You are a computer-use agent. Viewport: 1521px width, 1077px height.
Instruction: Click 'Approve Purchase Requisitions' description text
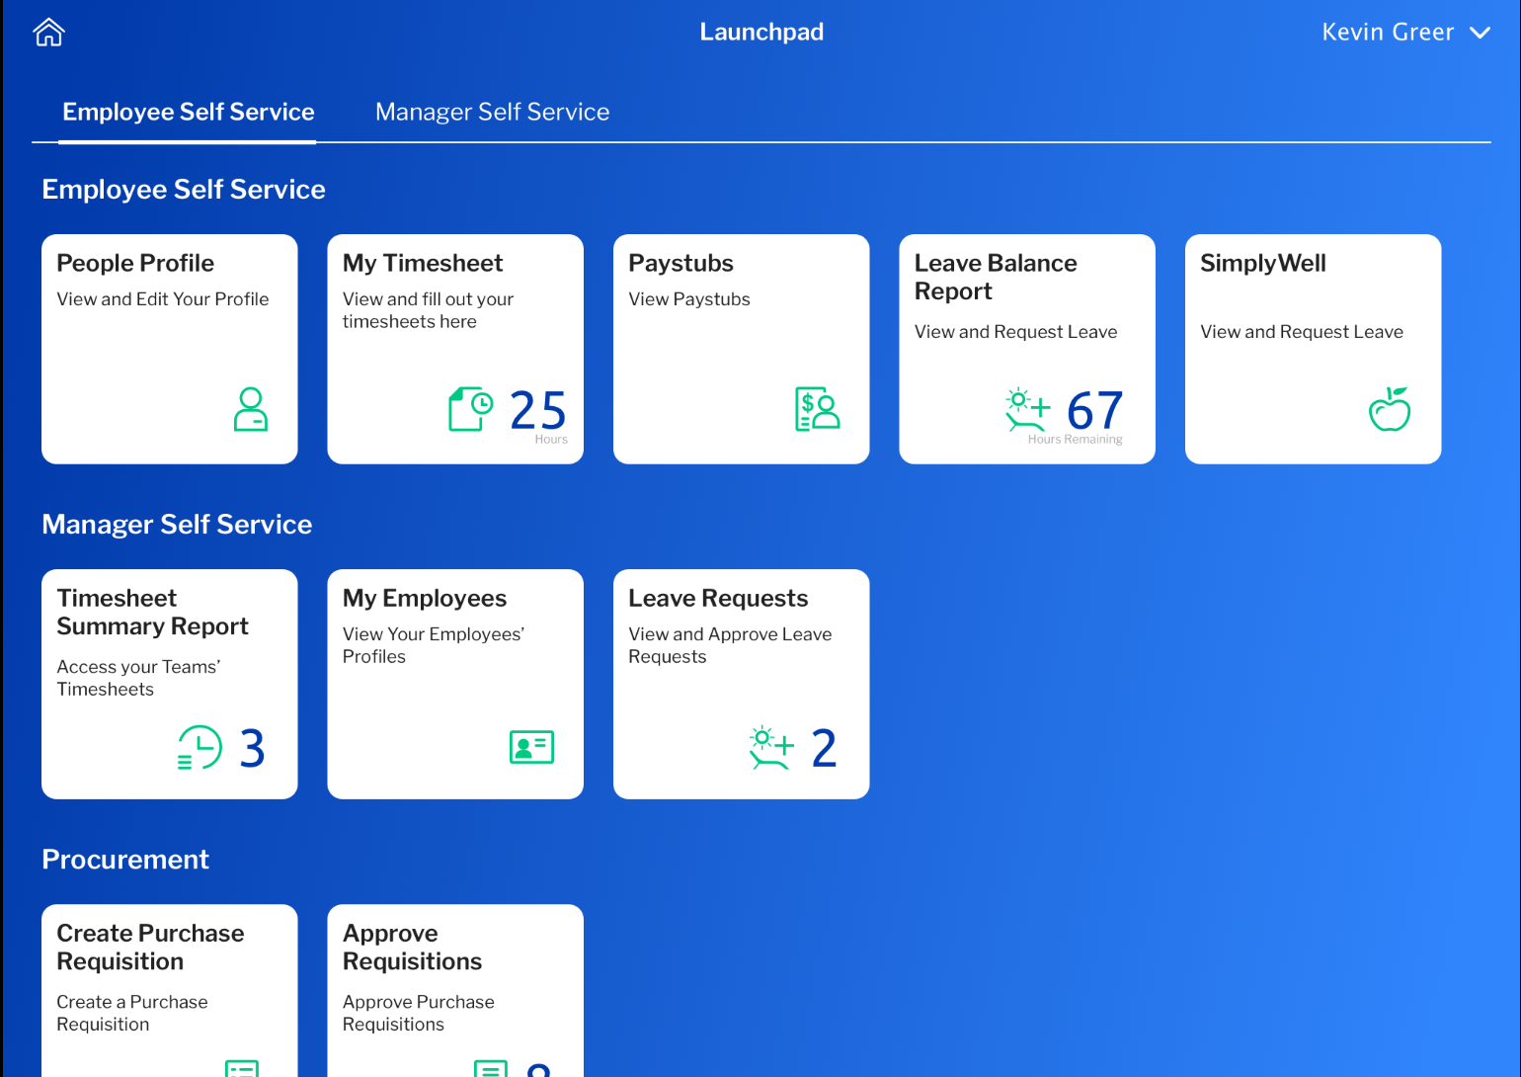tap(419, 1013)
